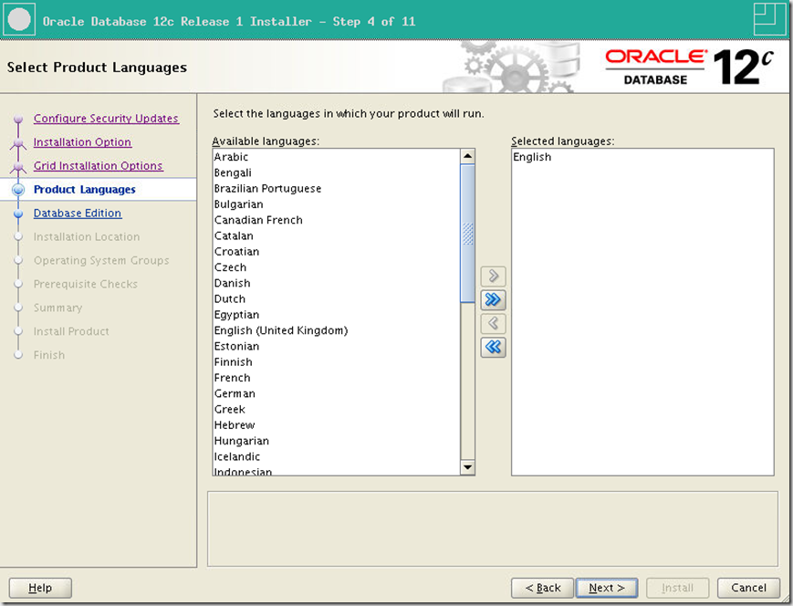Viewport: 793px width, 606px height.
Task: Choose Greek in available languages
Action: 337,409
